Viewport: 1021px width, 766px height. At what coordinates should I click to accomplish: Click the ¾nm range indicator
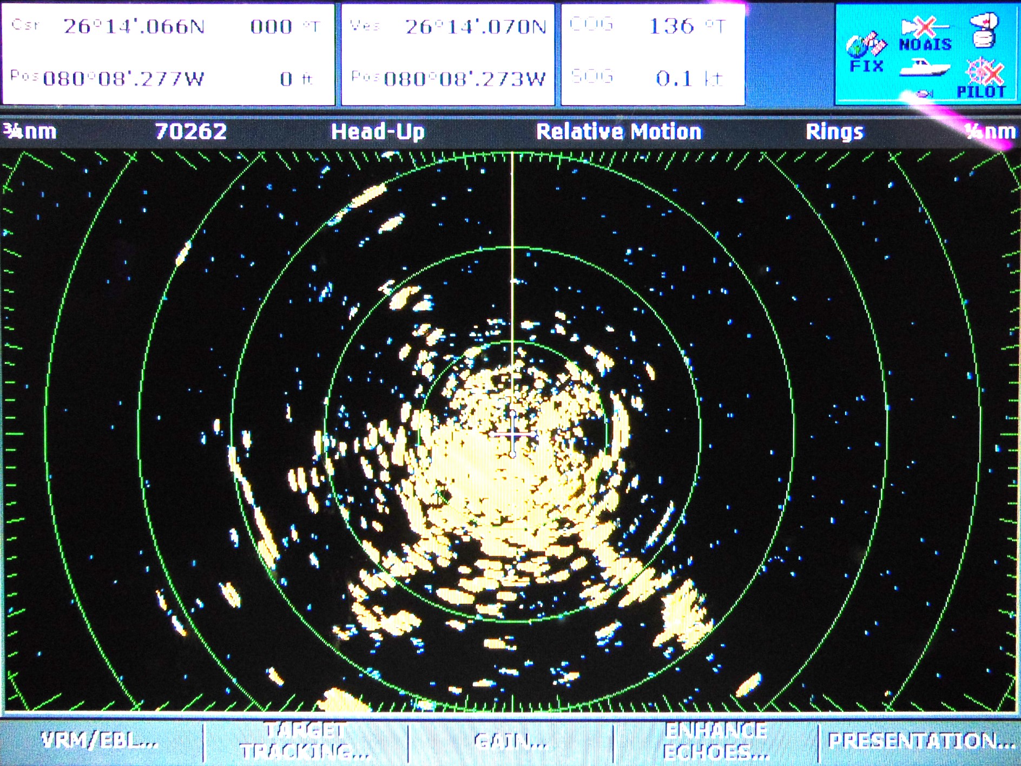click(x=30, y=131)
